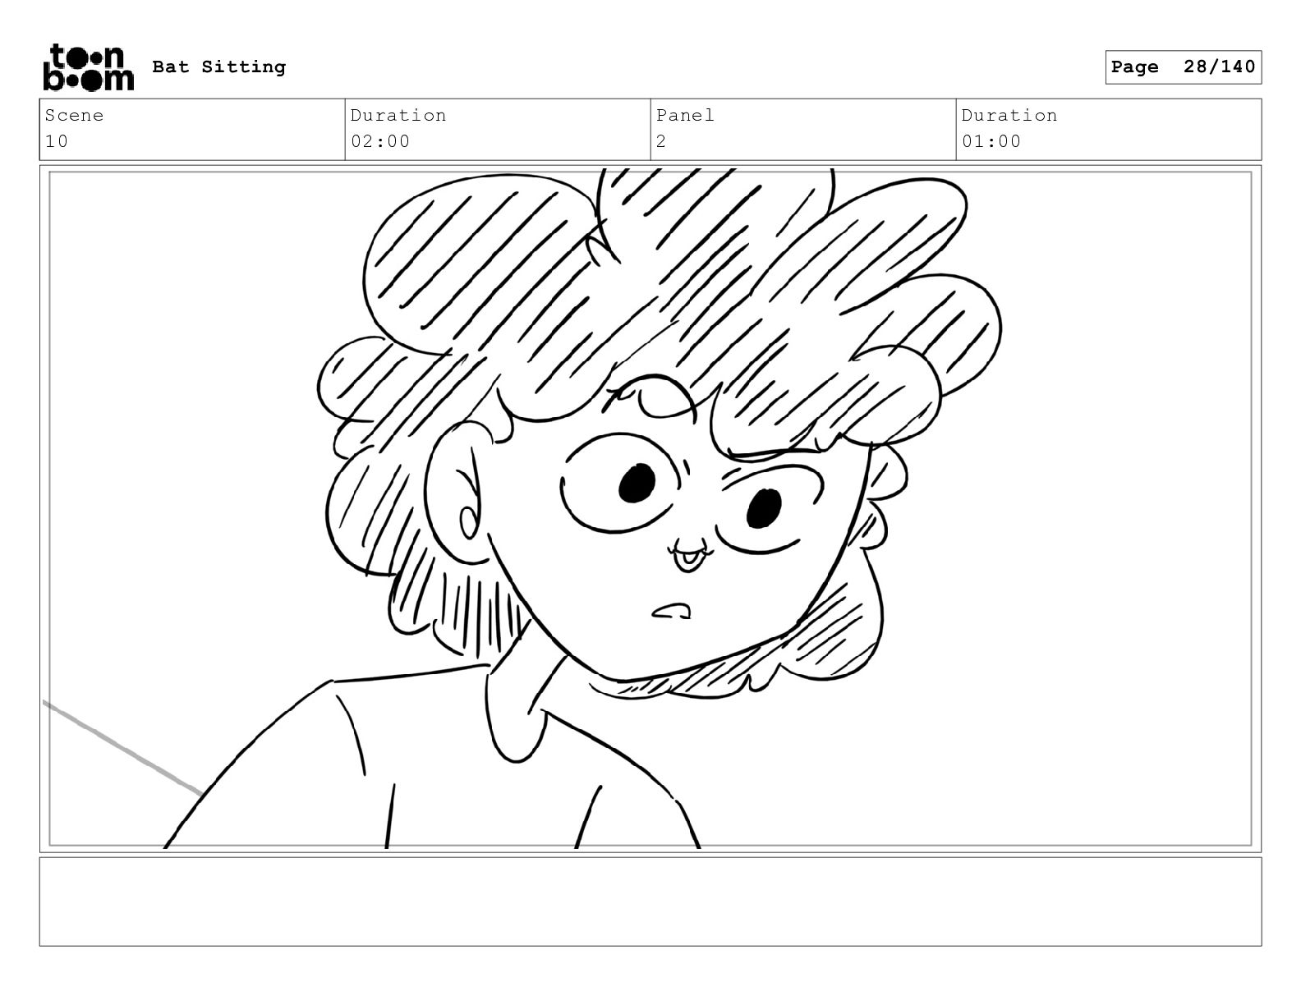Select the Panel 2 cell
This screenshot has height=1005, width=1301.
pos(803,129)
